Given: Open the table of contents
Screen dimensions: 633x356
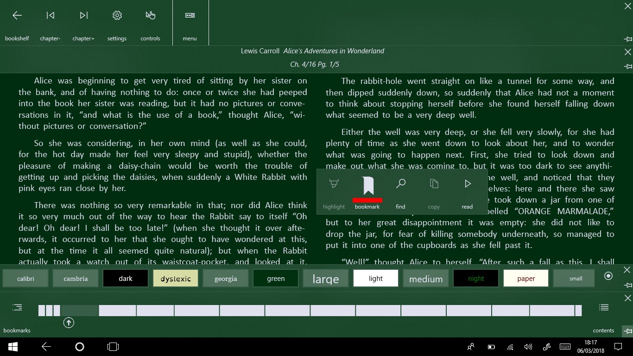Looking at the screenshot, I should [x=603, y=317].
